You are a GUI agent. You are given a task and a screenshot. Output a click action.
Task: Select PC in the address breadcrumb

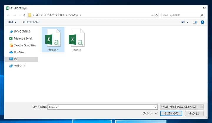tap(37, 15)
